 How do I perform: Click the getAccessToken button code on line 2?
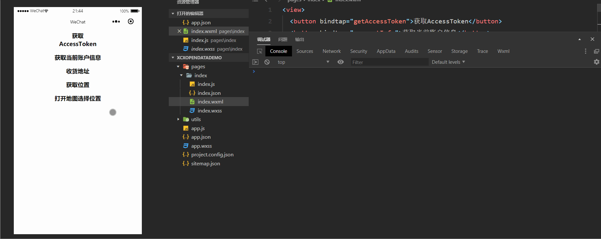tap(396, 21)
